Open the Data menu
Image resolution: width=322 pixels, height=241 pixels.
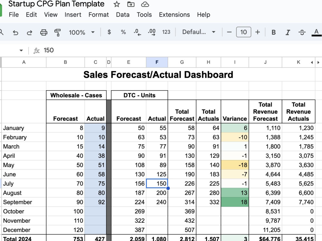click(x=123, y=15)
